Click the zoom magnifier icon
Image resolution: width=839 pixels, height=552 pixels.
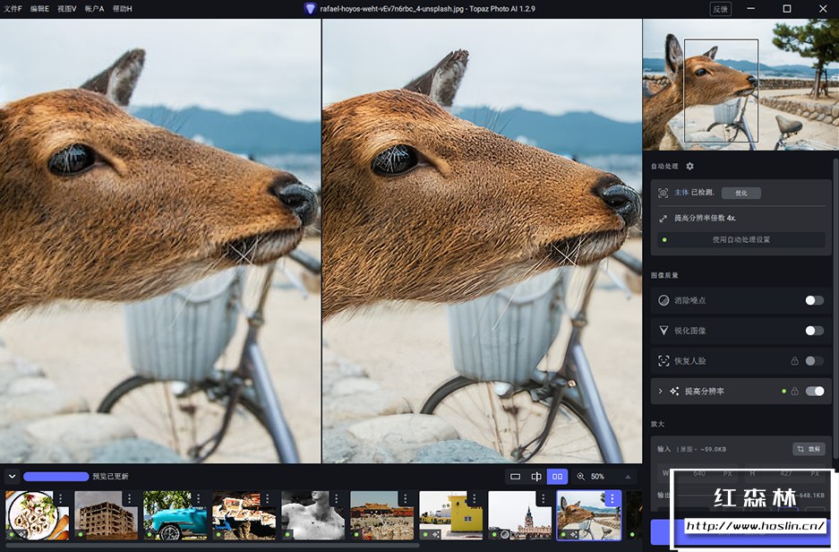point(581,477)
